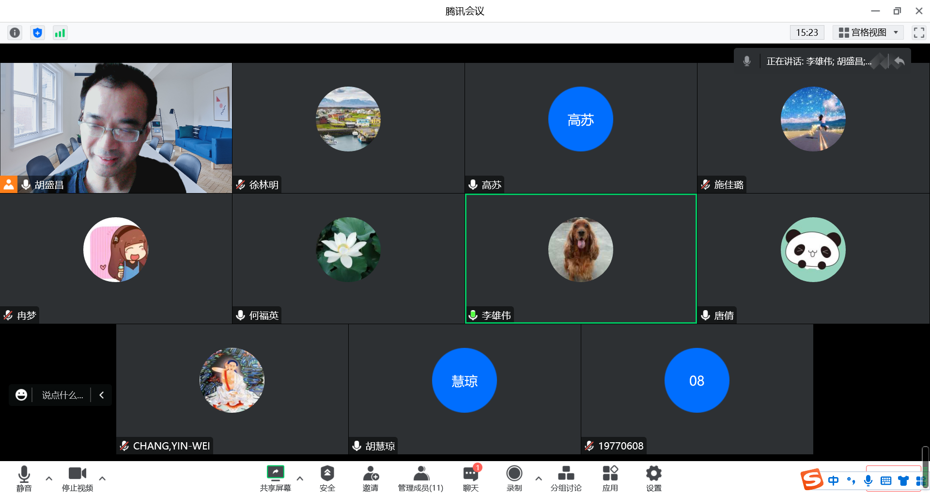Click 徐林明 muted microphone icon
The image size is (930, 494).
tap(240, 184)
